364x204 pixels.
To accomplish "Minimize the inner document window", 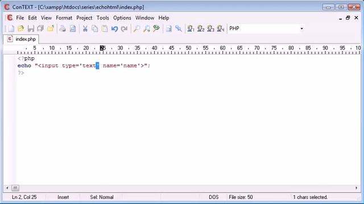I will click(x=340, y=18).
